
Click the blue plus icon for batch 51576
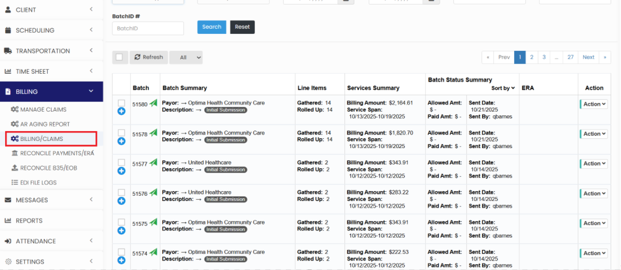tap(121, 201)
